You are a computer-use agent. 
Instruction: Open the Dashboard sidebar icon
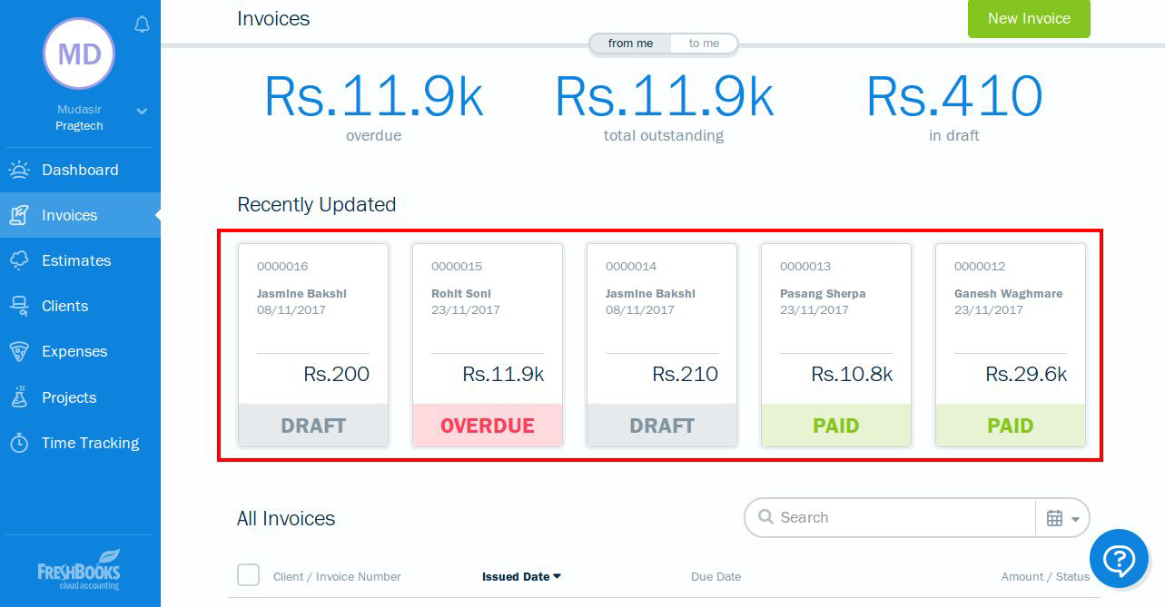click(19, 170)
